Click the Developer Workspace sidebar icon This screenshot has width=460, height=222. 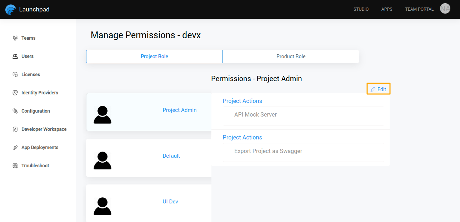[x=15, y=129]
